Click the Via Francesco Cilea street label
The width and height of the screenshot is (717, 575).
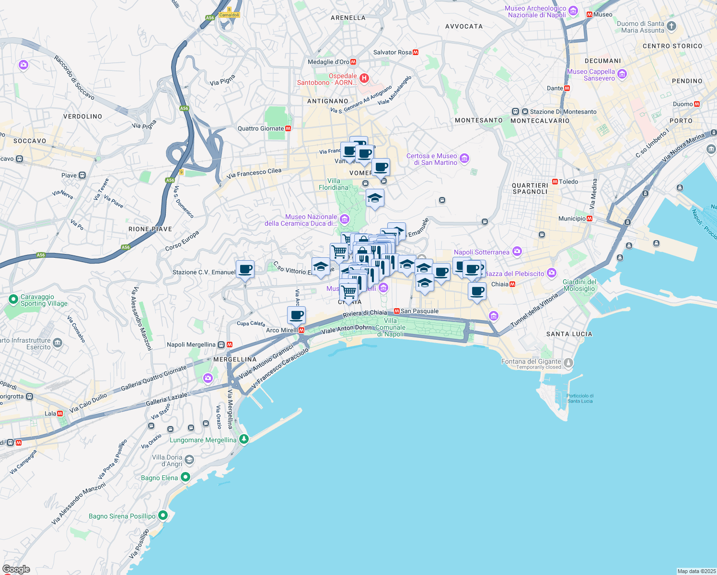point(254,173)
